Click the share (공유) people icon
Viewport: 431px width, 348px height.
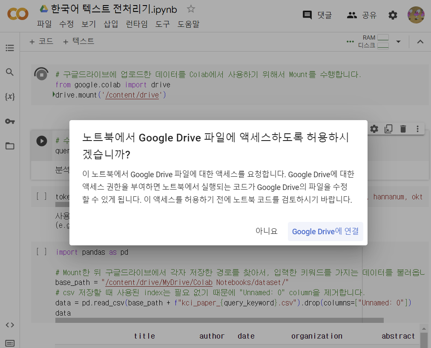click(x=352, y=15)
